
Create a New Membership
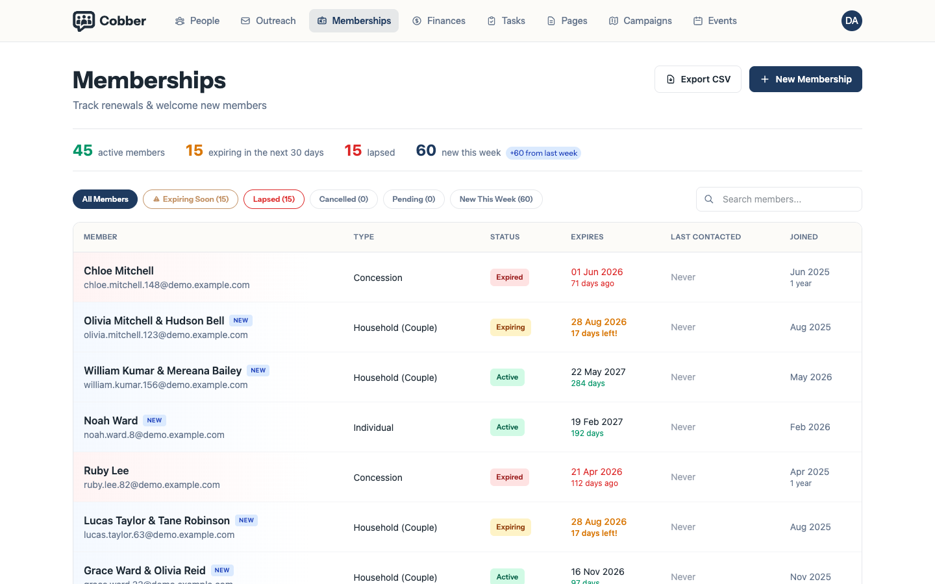[806, 79]
